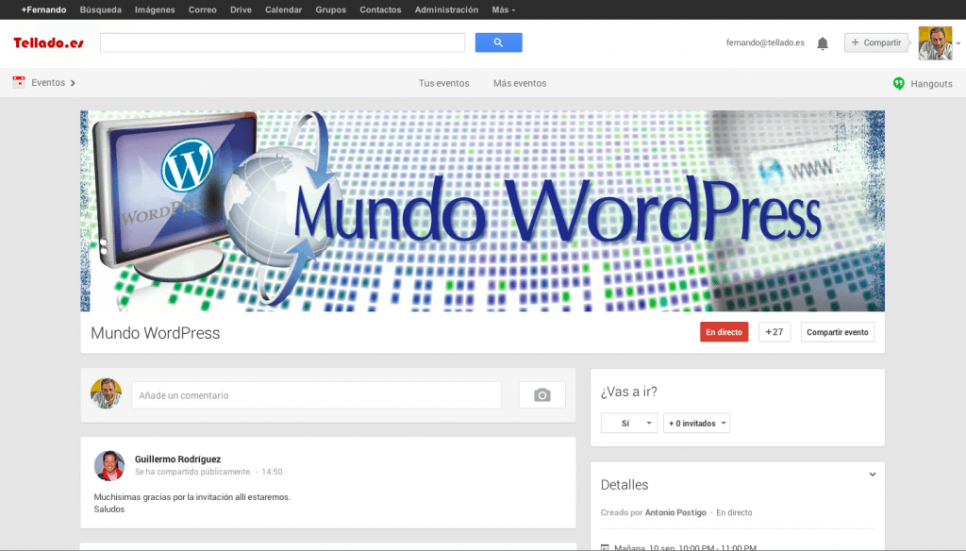The height and width of the screenshot is (551, 966).
Task: Click the top search input field
Action: [282, 42]
